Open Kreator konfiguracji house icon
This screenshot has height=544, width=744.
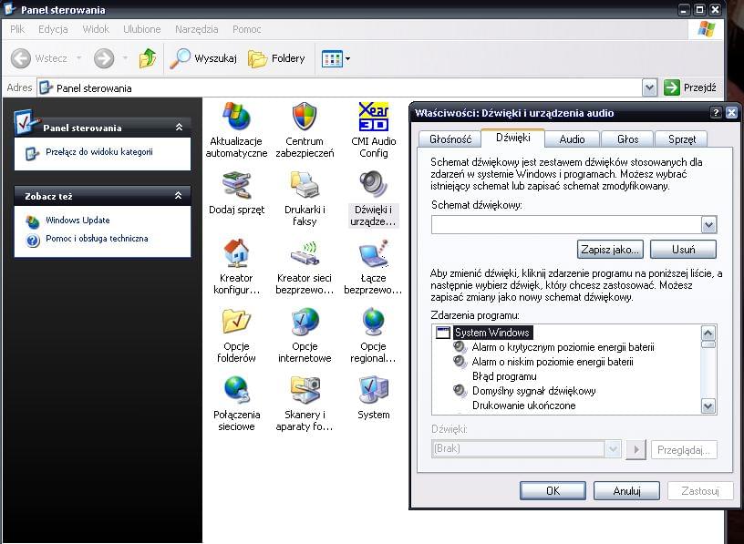[236, 253]
